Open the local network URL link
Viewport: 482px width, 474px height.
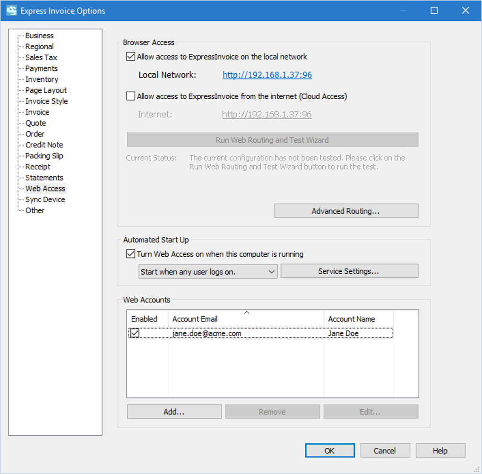tap(267, 75)
